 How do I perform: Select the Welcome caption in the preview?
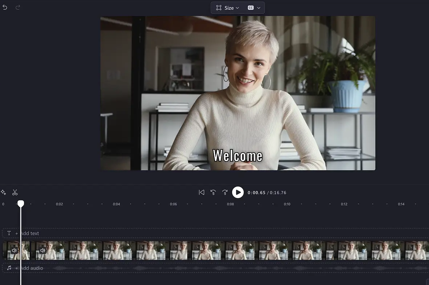[x=238, y=156]
